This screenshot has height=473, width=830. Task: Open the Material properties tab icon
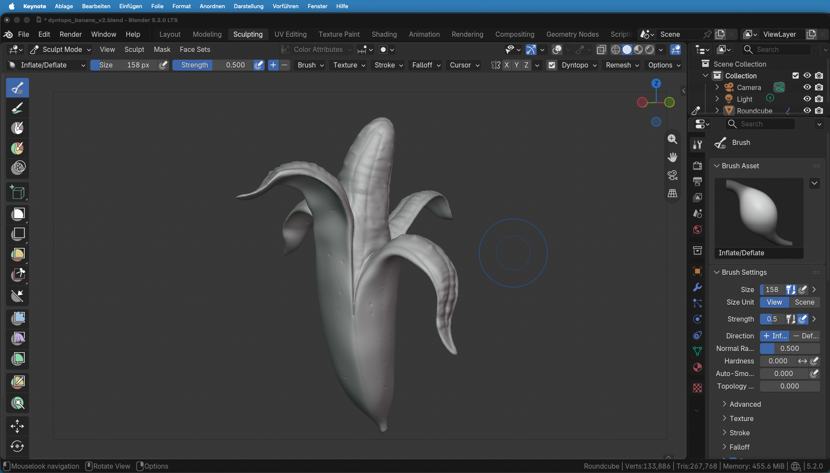697,367
